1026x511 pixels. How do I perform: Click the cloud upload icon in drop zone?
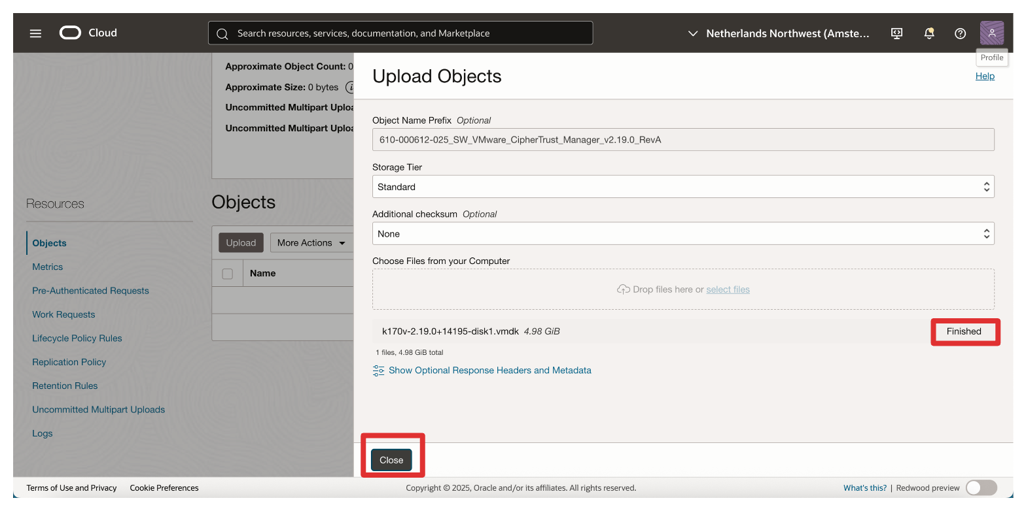point(623,289)
